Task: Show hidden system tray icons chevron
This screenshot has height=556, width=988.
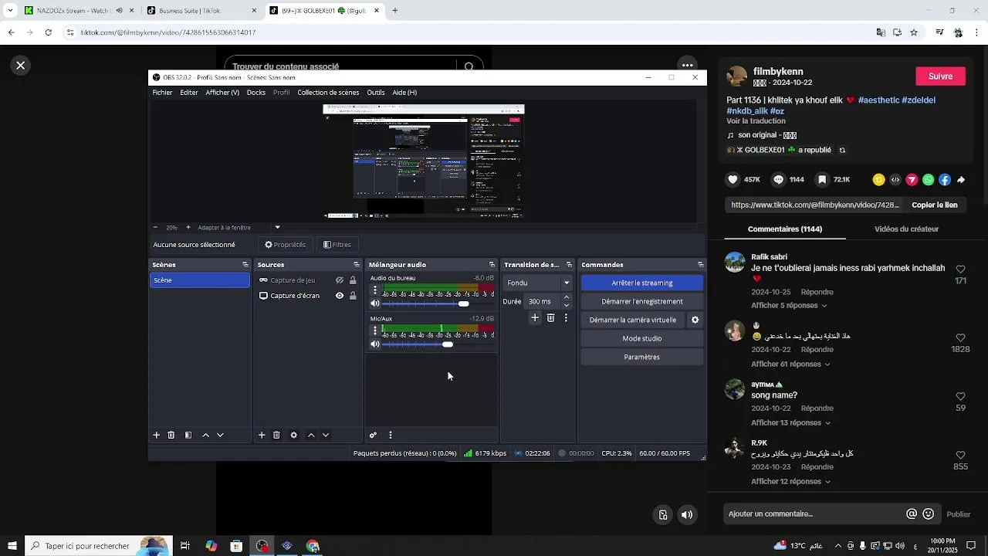Action: coord(838,546)
